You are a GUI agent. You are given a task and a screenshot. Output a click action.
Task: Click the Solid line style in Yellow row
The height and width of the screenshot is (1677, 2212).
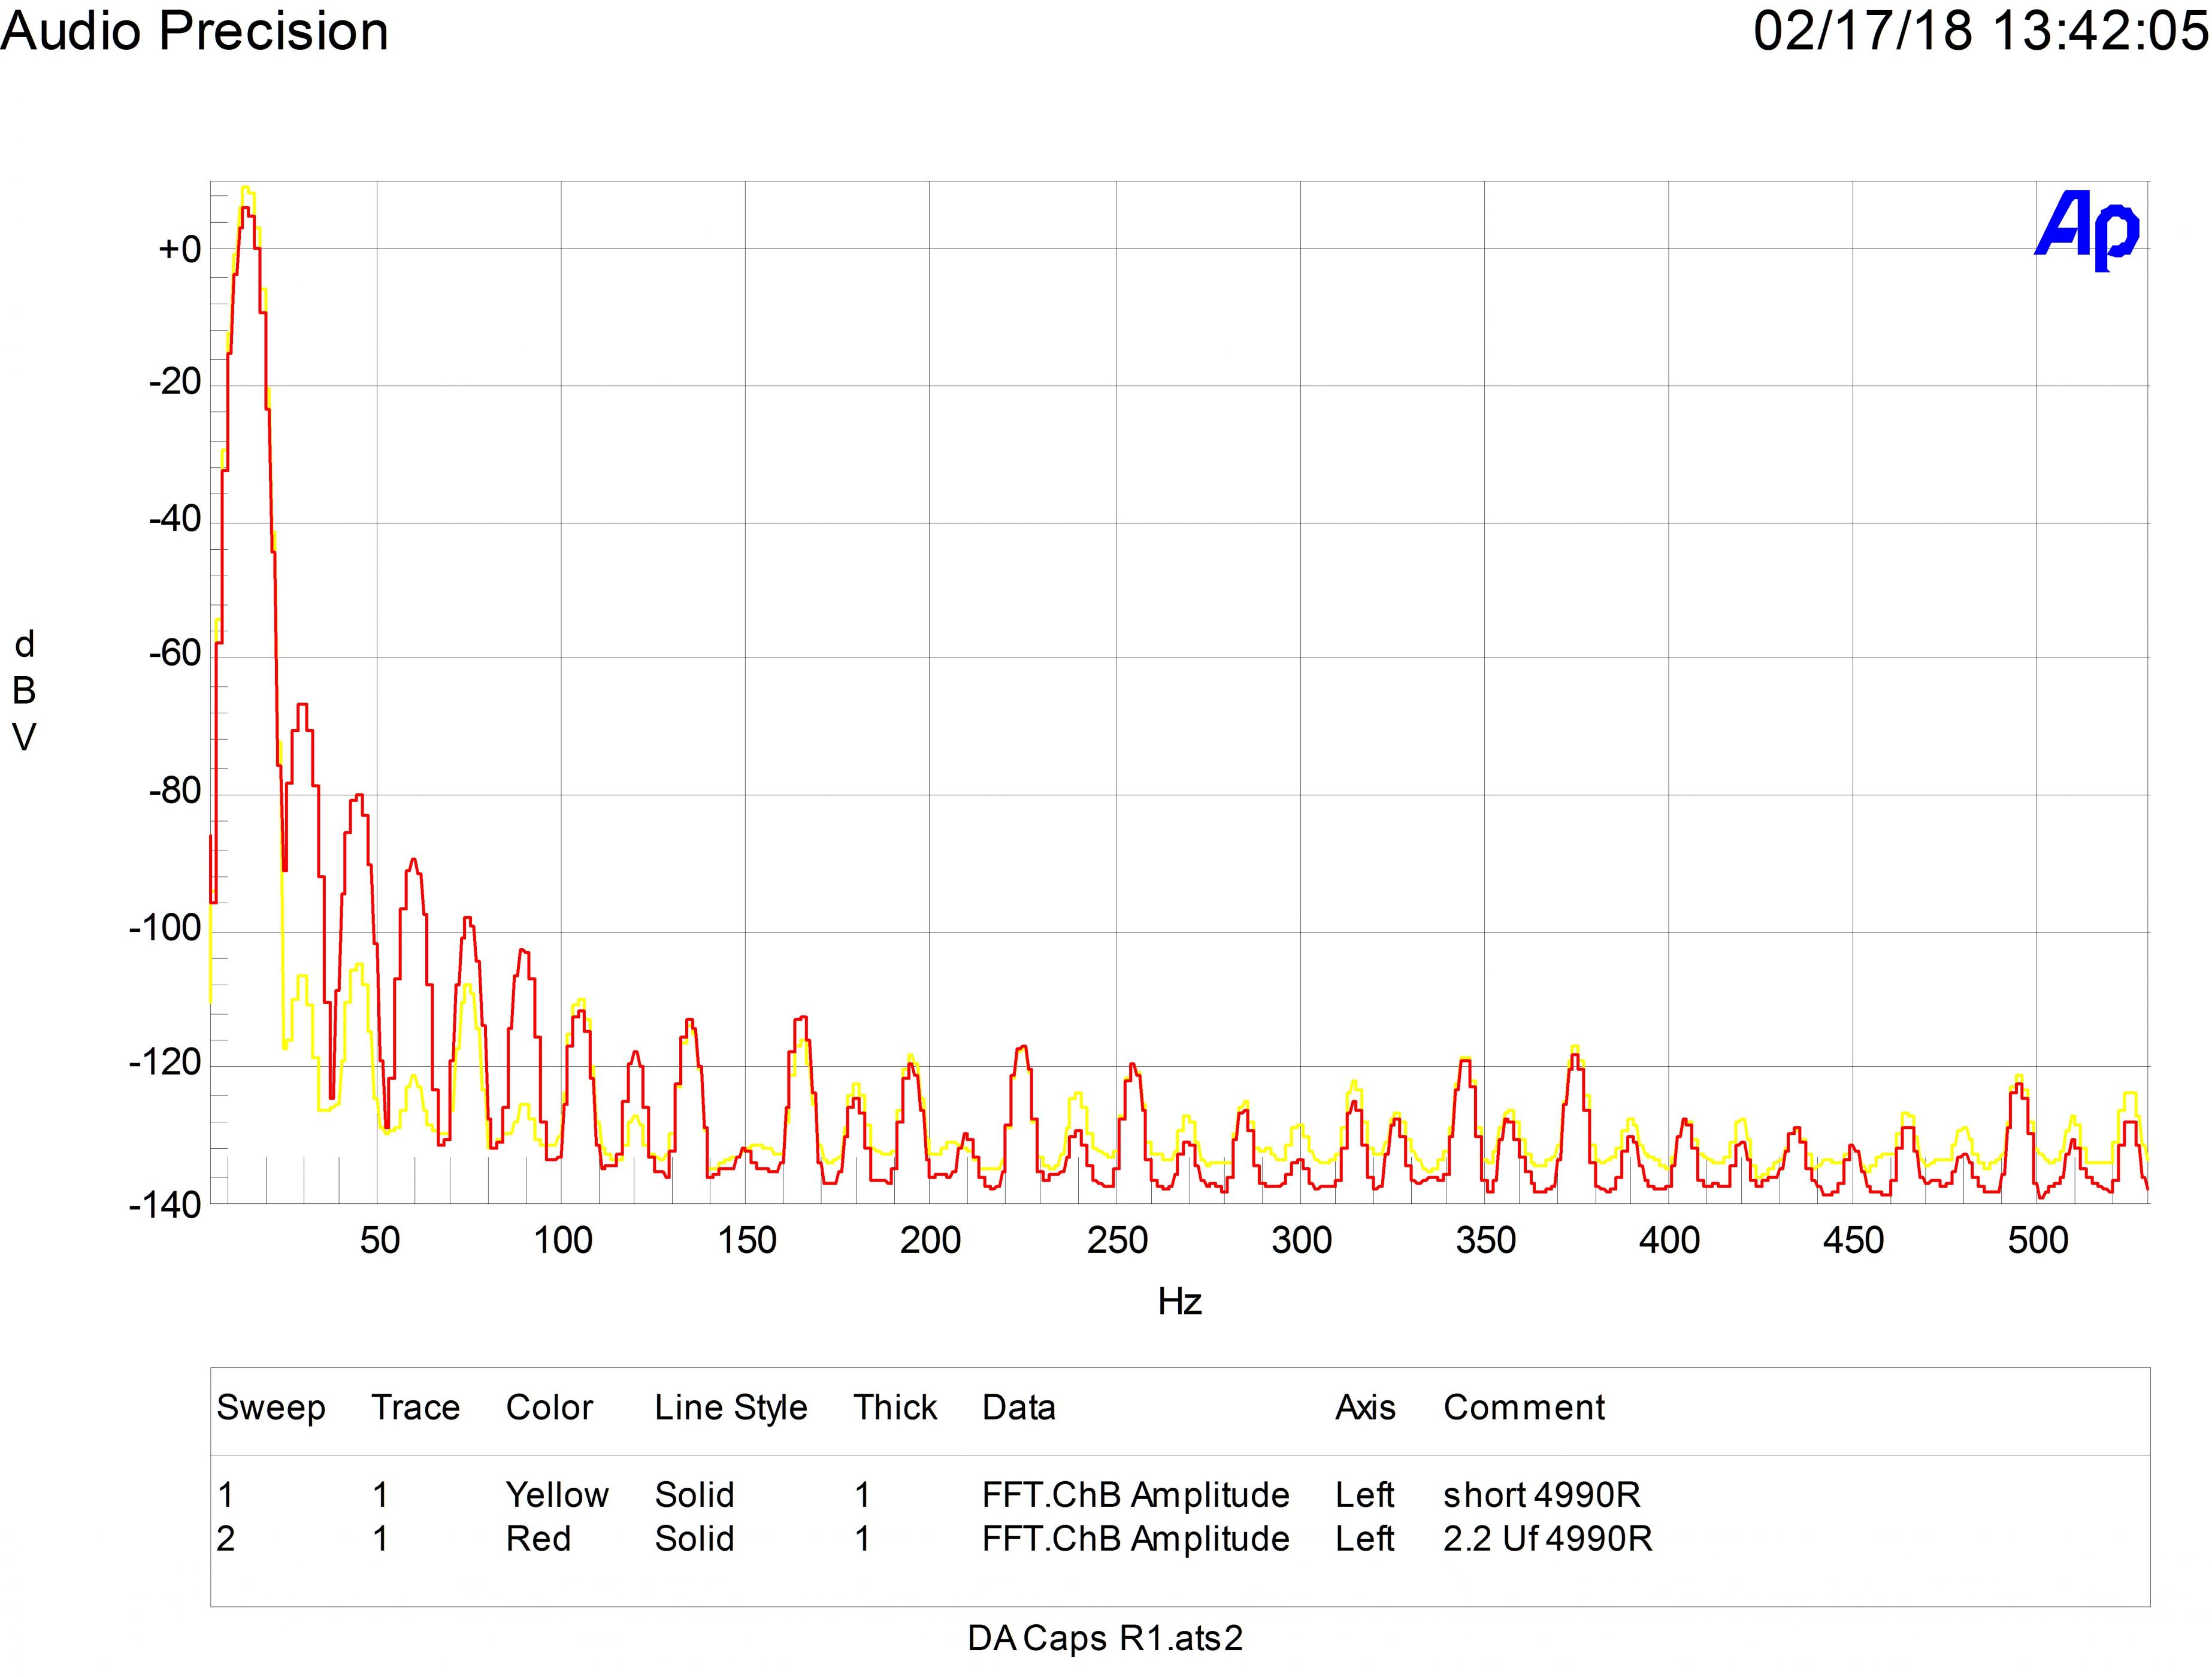pyautogui.click(x=694, y=1494)
